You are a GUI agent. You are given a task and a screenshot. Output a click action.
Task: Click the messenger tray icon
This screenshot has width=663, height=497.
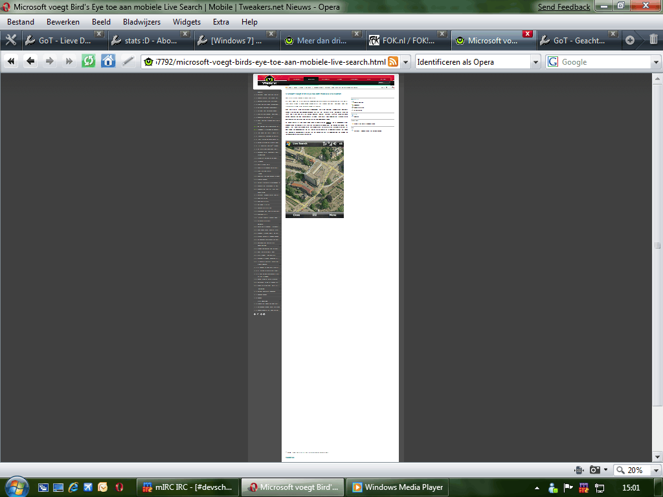tap(553, 488)
